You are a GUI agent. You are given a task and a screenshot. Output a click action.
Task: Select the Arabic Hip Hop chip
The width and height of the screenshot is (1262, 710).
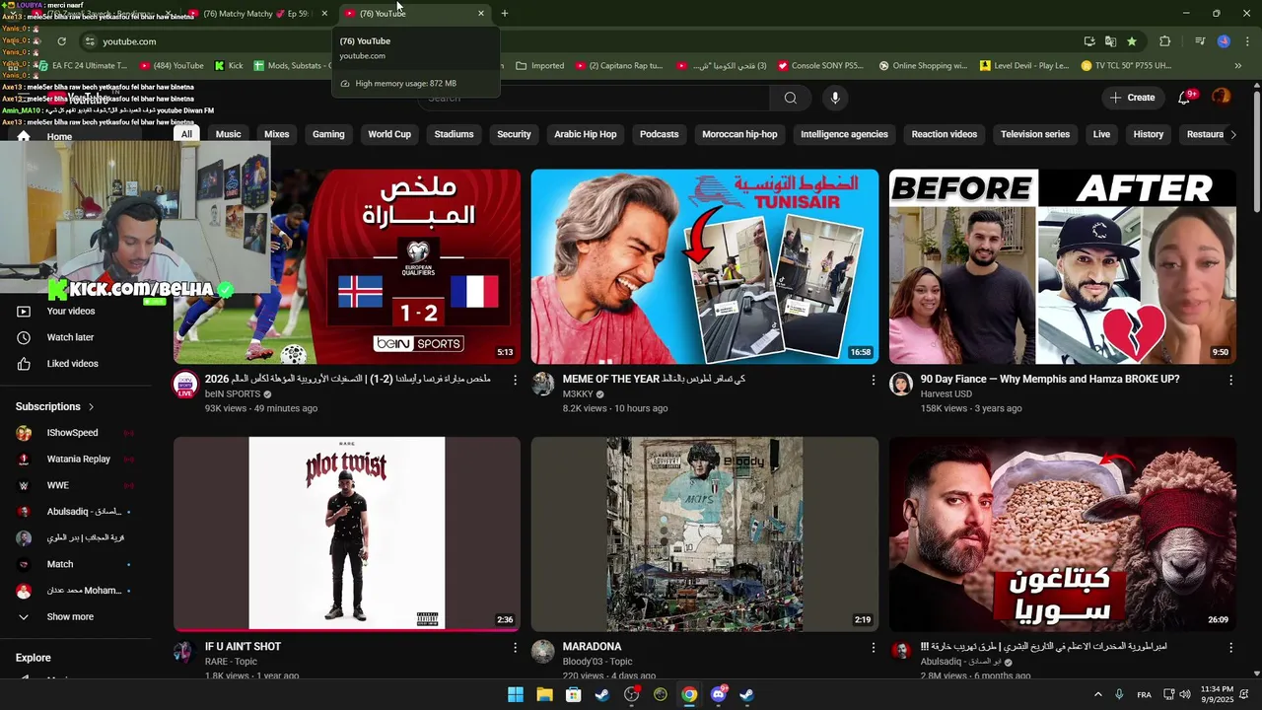click(586, 134)
